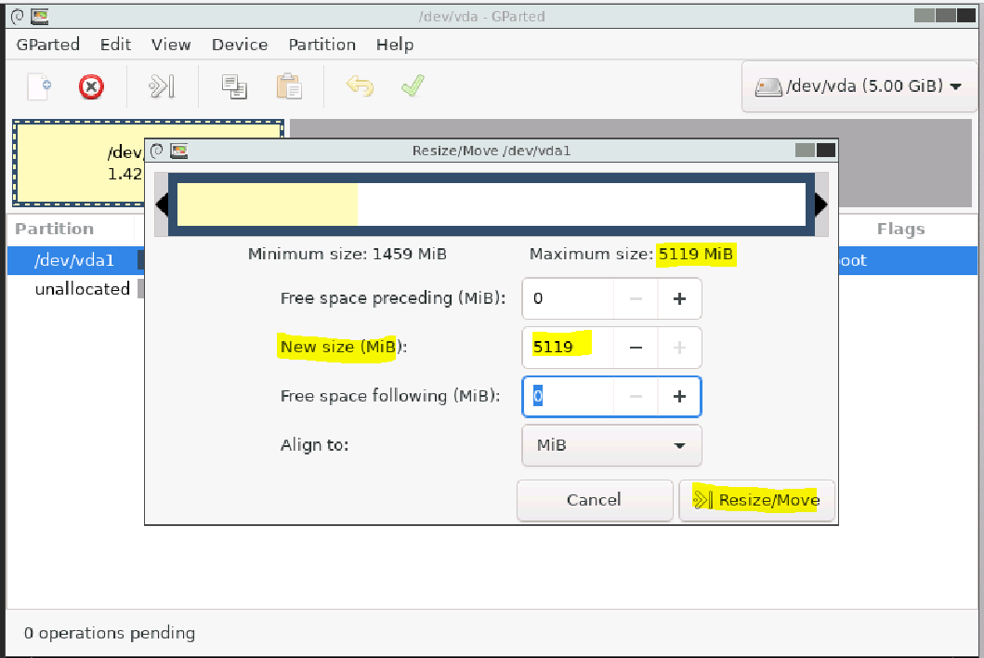Image resolution: width=984 pixels, height=658 pixels.
Task: Open the /dev/vda (5.00 GiB) device selector
Action: coord(859,86)
